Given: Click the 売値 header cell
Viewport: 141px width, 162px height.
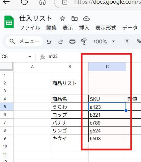Looking at the screenshot, I should 133,99.
